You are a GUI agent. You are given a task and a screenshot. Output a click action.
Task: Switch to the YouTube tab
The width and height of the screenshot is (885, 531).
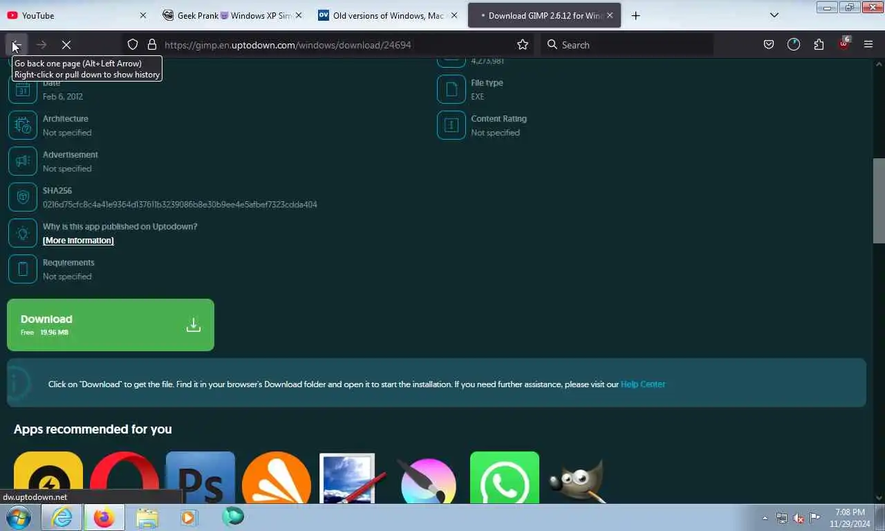[x=76, y=15]
